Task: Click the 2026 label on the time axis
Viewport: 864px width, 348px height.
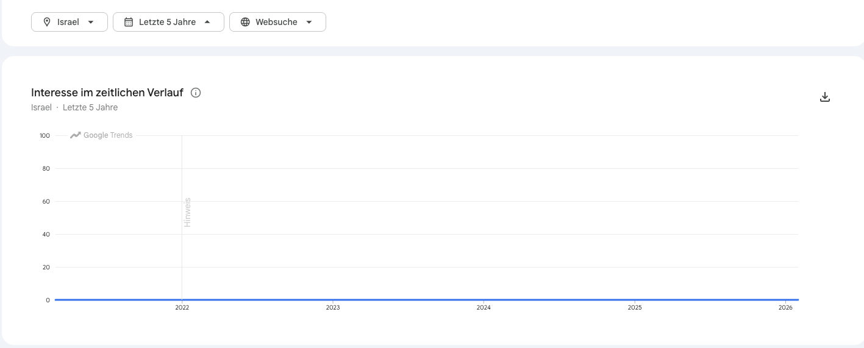Action: [x=785, y=308]
